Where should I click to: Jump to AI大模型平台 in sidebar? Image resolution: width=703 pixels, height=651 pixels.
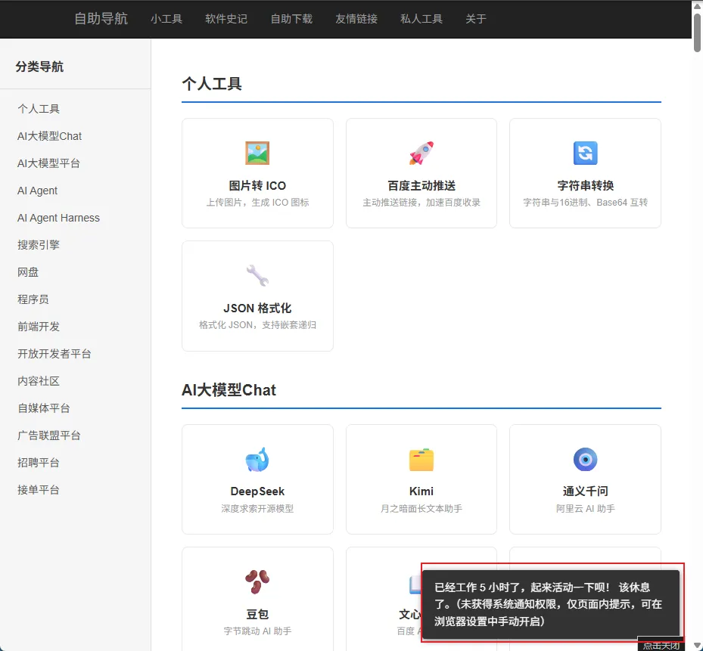[x=48, y=163]
